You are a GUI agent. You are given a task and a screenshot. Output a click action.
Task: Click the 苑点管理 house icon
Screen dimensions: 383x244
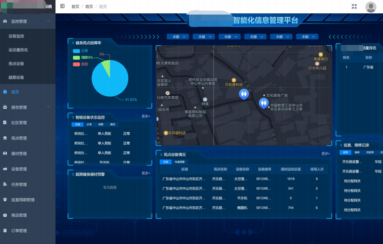(x=5, y=138)
